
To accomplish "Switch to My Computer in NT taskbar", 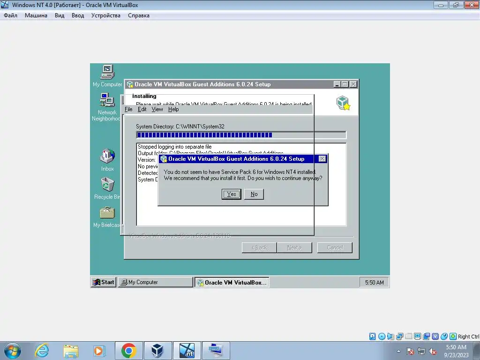I will point(156,282).
